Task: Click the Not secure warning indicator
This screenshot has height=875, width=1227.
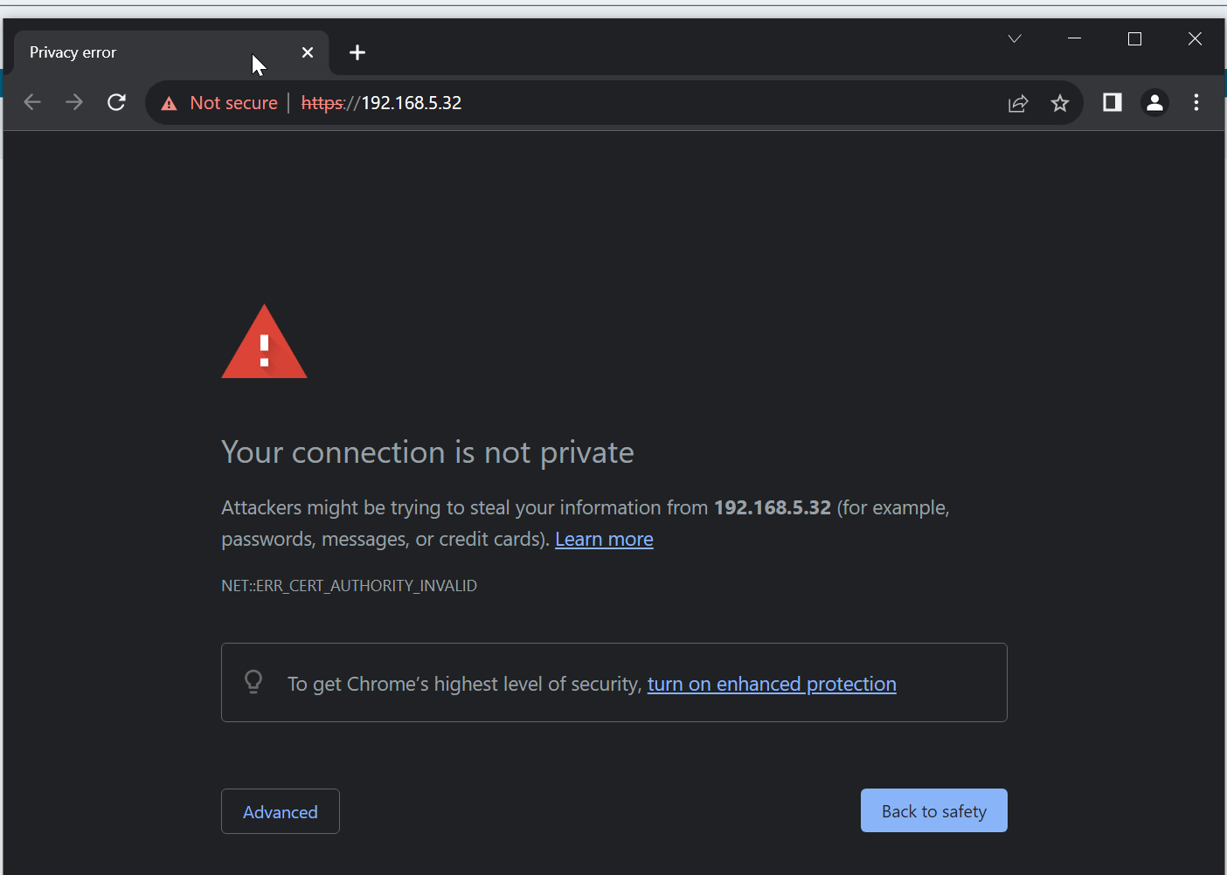Action: (219, 103)
